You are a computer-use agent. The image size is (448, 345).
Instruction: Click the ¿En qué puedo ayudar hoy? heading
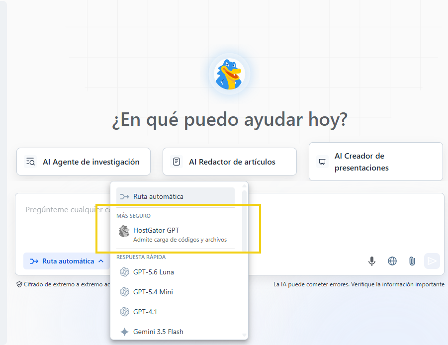(229, 119)
